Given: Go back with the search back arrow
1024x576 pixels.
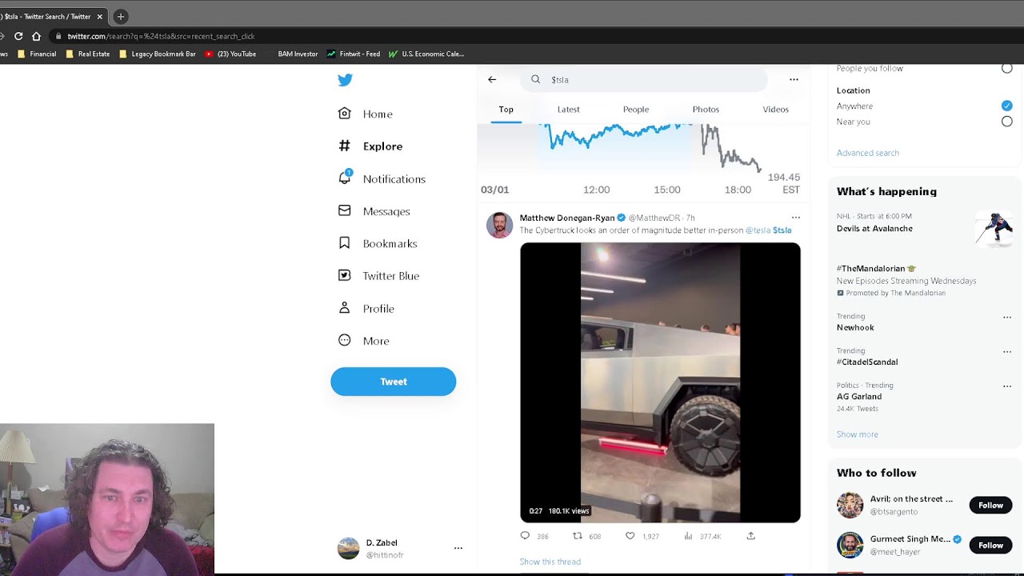Looking at the screenshot, I should [x=492, y=79].
